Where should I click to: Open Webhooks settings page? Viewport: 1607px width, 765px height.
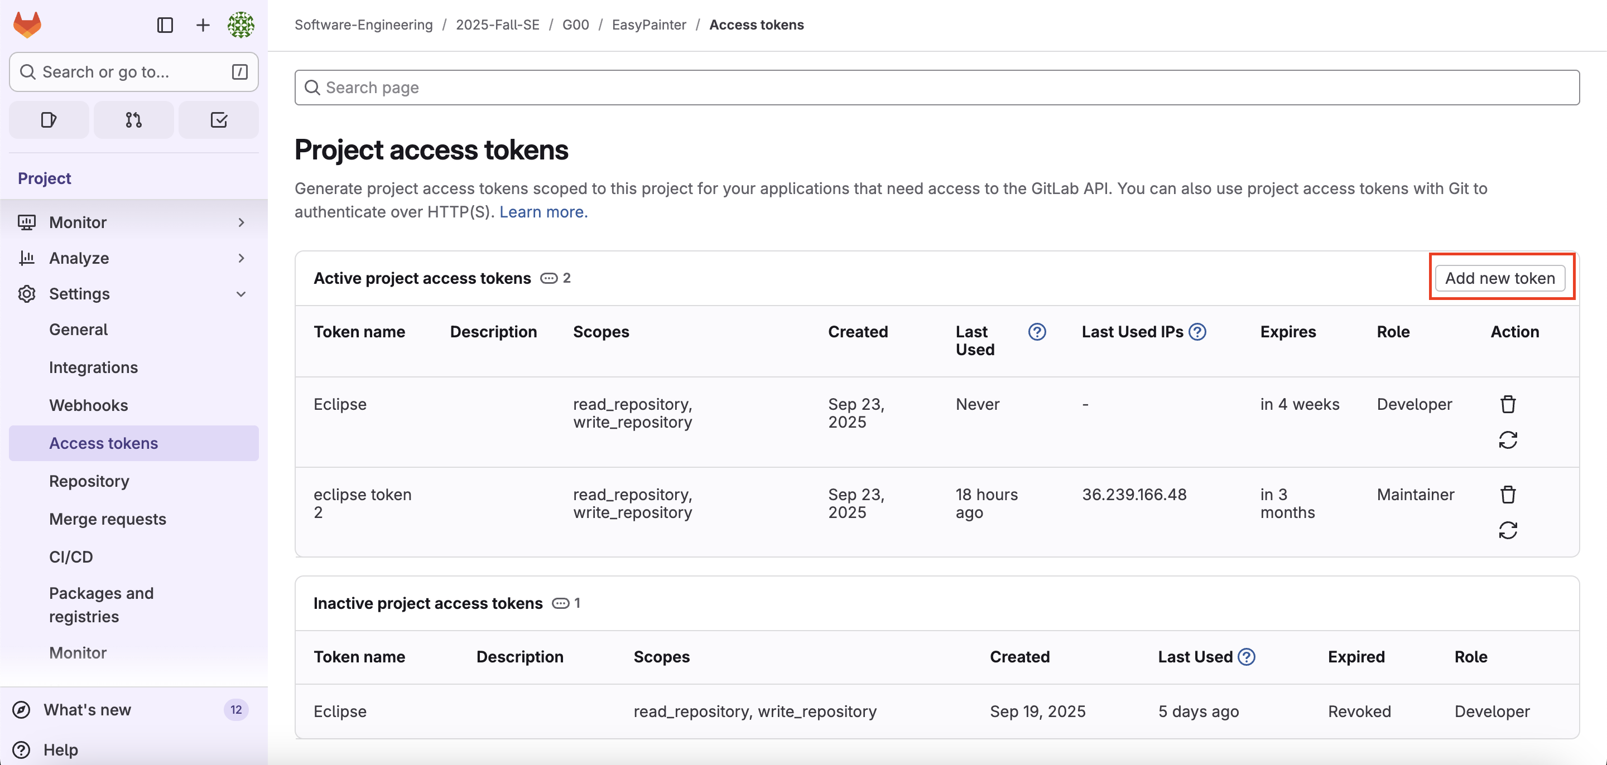(89, 405)
